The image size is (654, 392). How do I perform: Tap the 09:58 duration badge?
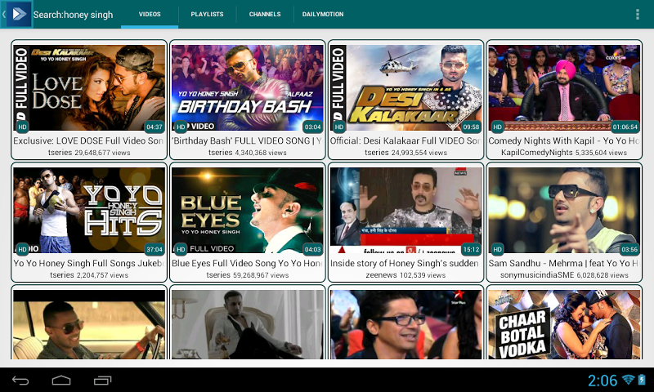coord(472,127)
